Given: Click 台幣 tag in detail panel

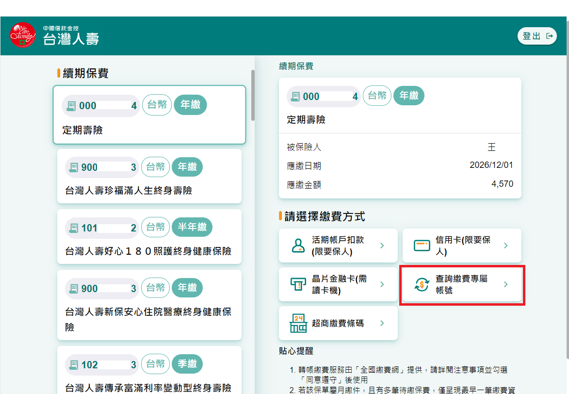Looking at the screenshot, I should point(377,96).
